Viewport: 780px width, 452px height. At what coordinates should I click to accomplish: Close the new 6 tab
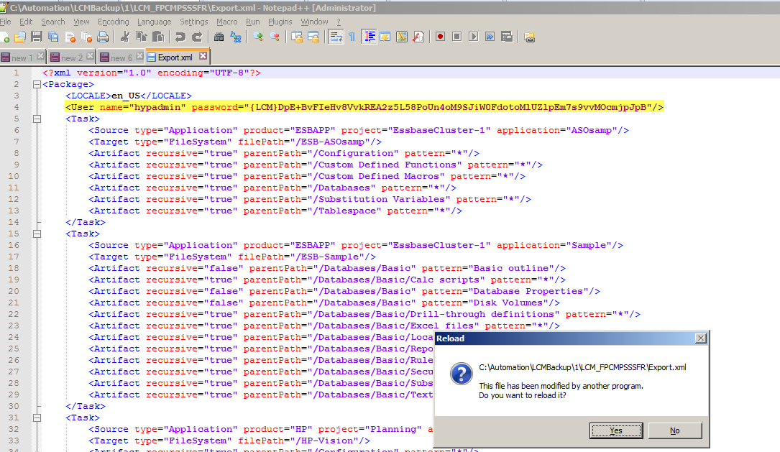(139, 56)
